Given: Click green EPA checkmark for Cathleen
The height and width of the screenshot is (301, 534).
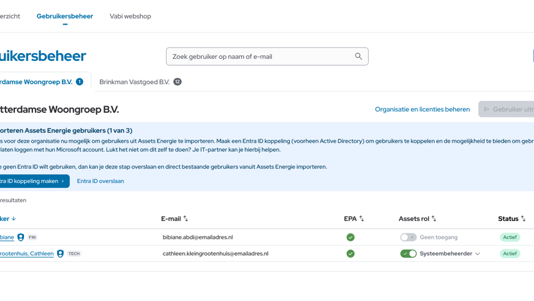Looking at the screenshot, I should pos(351,253).
